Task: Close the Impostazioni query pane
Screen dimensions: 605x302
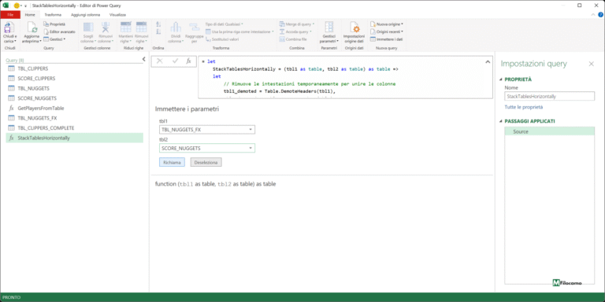Action: point(591,64)
